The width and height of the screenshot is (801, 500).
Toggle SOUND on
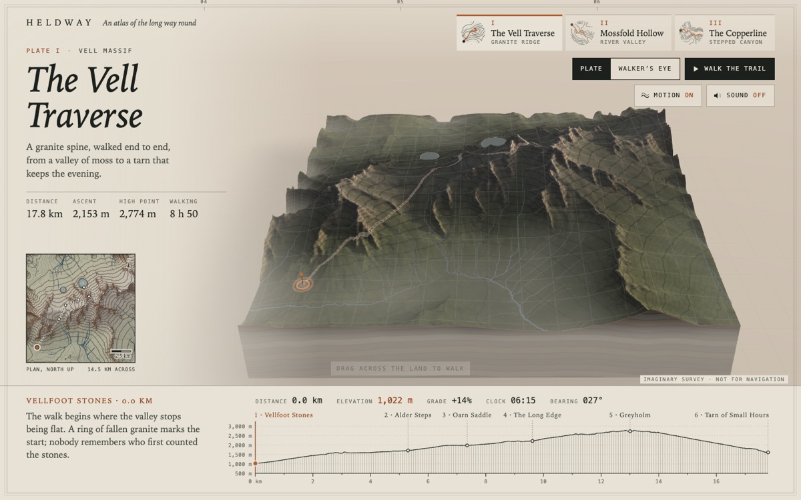740,95
